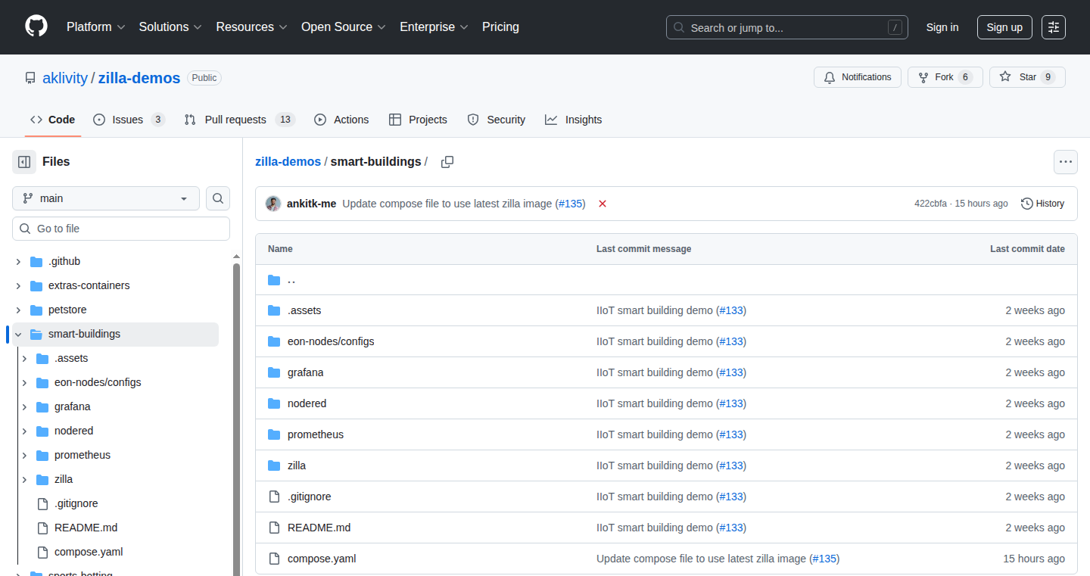Switch to the Code tab
This screenshot has width=1090, height=576.
click(x=52, y=120)
